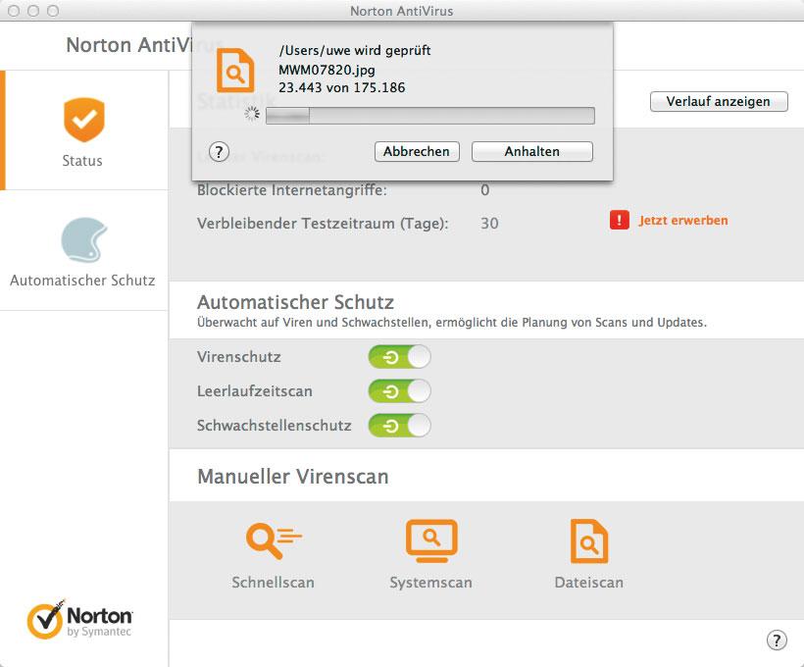Click the help icon in scan dialog
This screenshot has width=804, height=667.
coord(219,152)
